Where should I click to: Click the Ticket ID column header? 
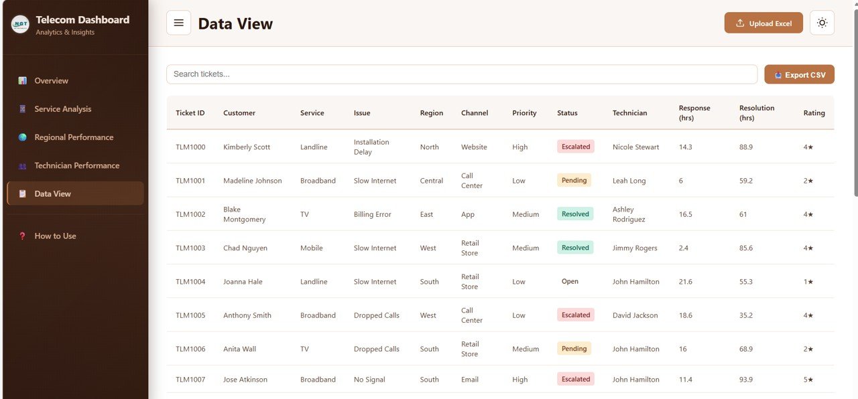[190, 112]
